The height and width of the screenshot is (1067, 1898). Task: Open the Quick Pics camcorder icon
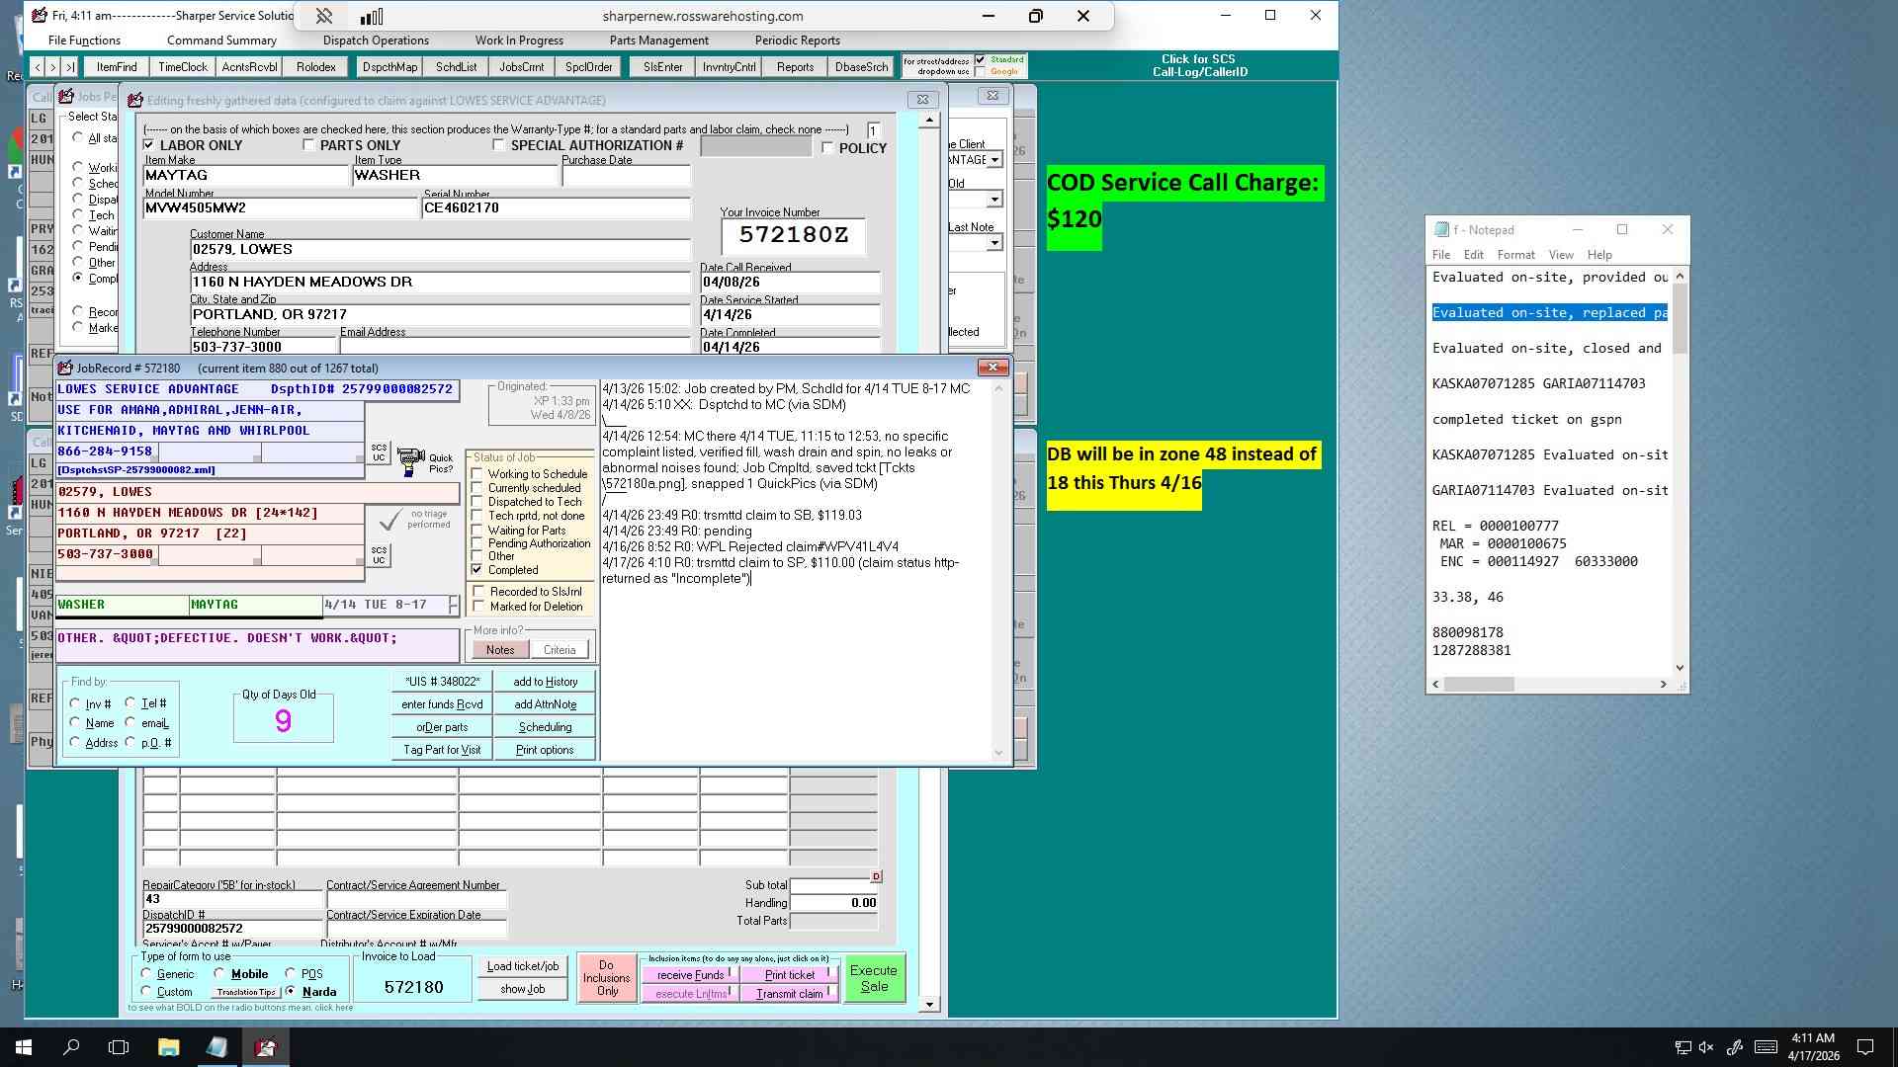click(410, 460)
